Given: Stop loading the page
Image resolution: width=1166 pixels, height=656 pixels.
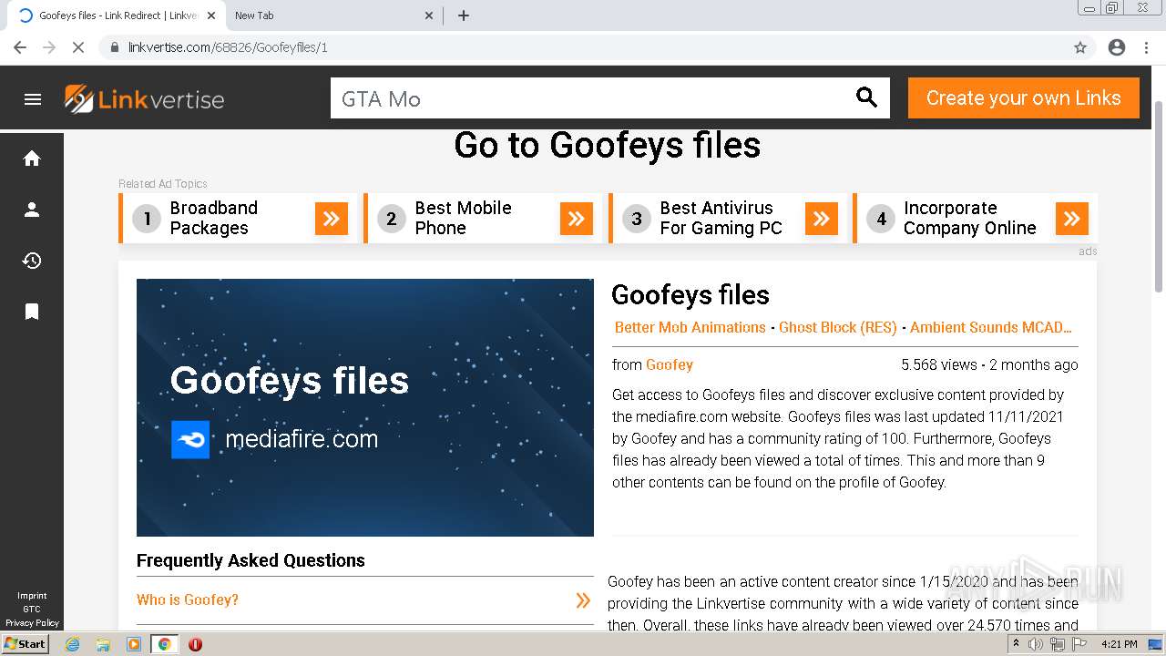Looking at the screenshot, I should tap(78, 47).
